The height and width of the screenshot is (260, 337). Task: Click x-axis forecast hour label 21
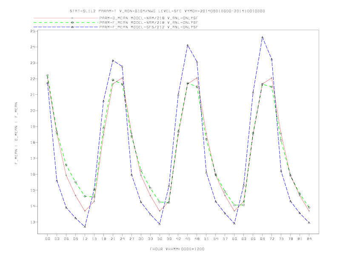[x=113, y=239]
